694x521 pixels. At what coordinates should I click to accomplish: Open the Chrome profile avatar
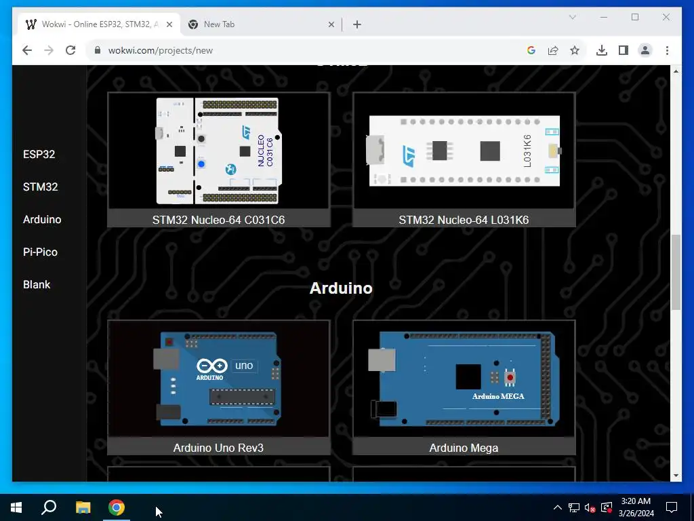pyautogui.click(x=645, y=50)
